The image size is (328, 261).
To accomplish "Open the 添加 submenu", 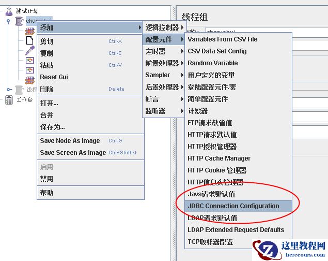I will coord(89,27).
